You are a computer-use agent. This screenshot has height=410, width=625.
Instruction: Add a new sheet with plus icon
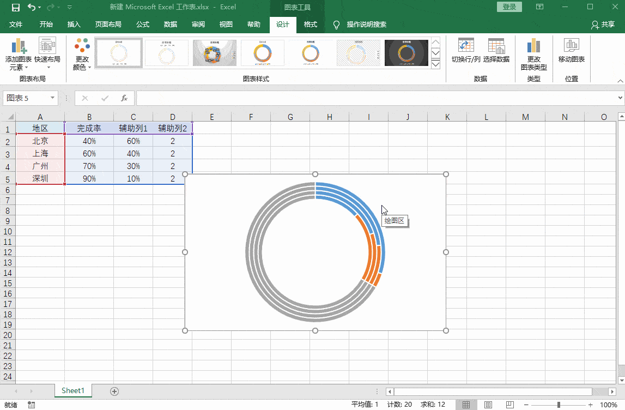(114, 391)
